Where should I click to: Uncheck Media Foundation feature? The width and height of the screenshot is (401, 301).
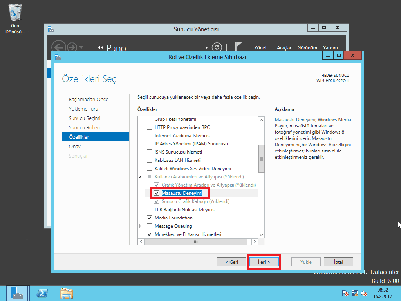coord(149,218)
